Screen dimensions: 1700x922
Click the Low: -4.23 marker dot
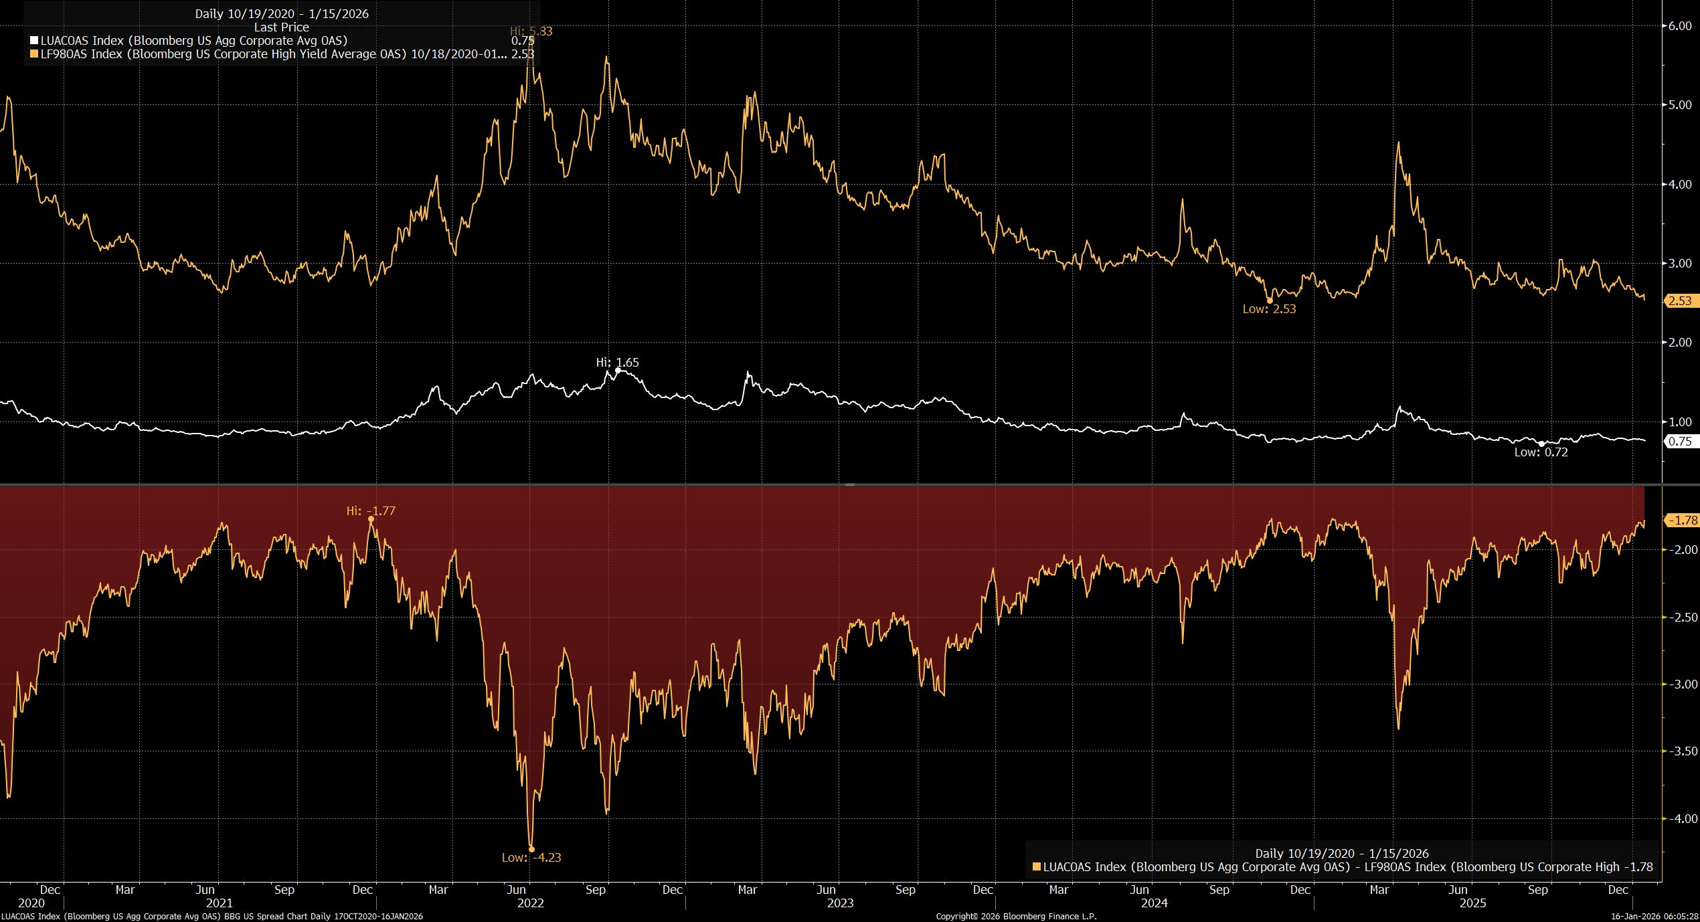click(531, 849)
